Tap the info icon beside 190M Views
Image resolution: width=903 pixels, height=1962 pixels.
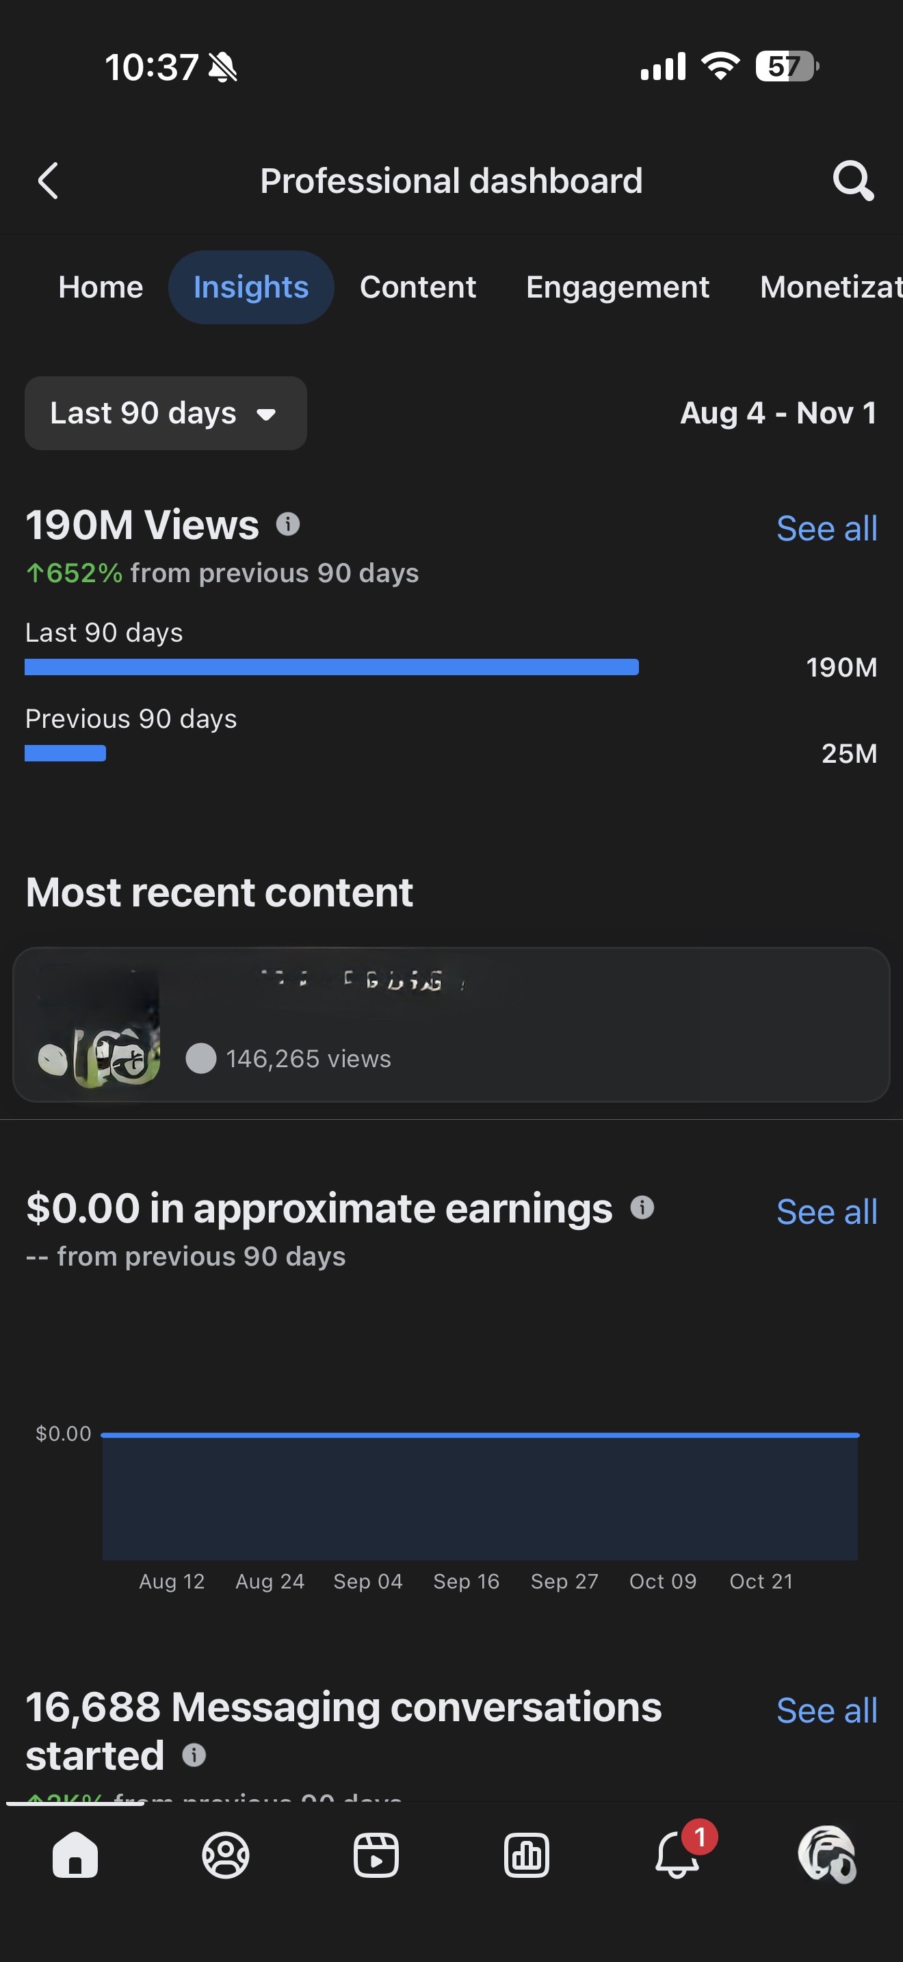pos(288,524)
